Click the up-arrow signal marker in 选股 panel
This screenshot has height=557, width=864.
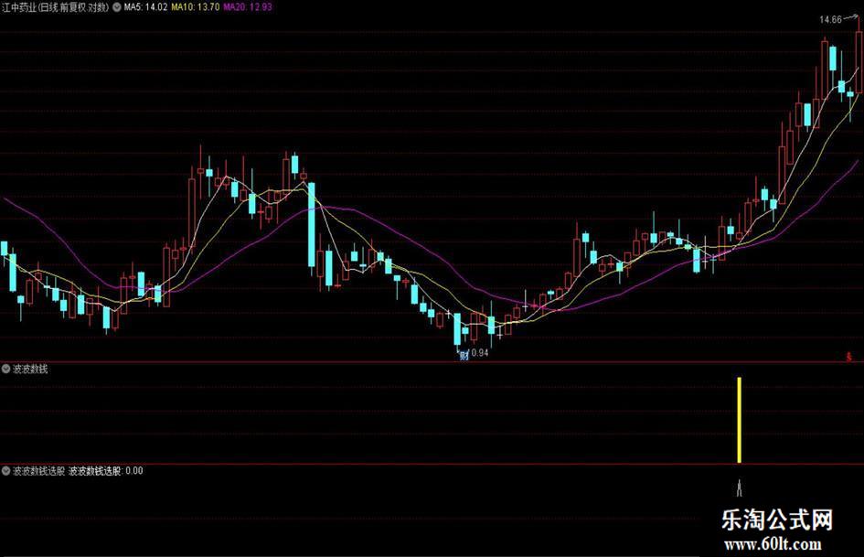tap(740, 487)
